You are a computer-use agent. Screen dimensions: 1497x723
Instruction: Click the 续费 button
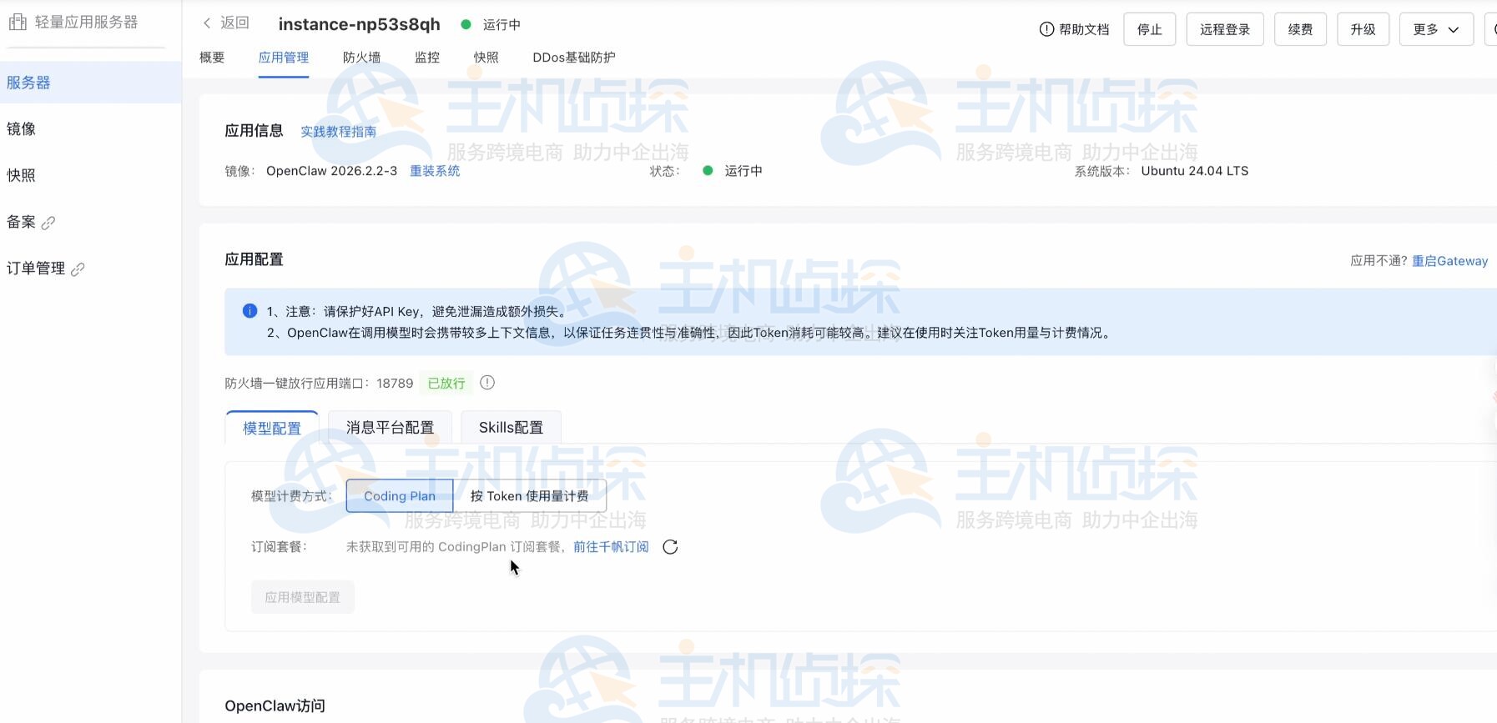tap(1300, 29)
